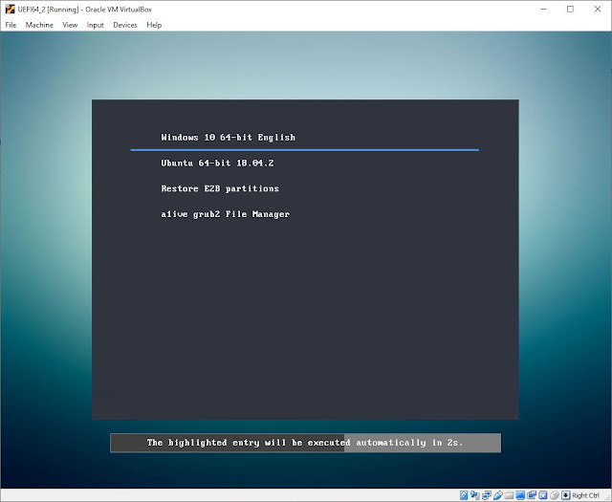Screen dimensions: 612x502
Task: Select a1ive grub2 File Manager entry
Action: tap(226, 214)
